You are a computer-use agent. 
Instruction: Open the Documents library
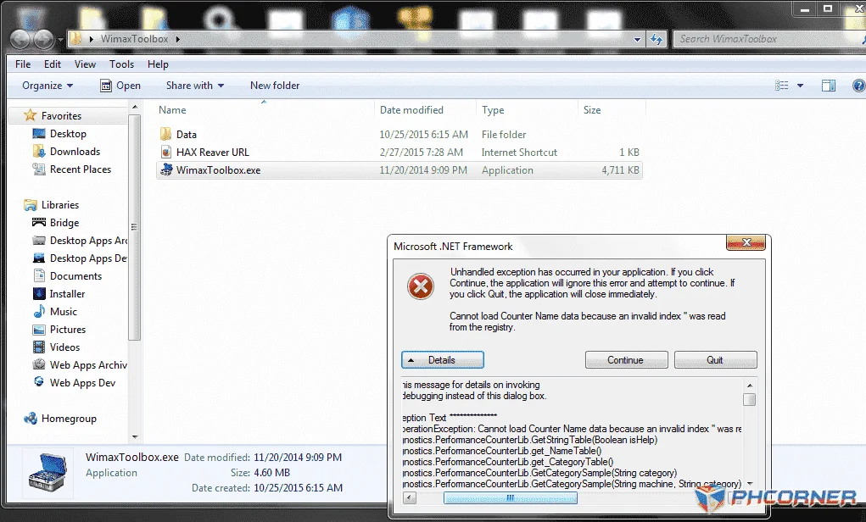tap(75, 276)
